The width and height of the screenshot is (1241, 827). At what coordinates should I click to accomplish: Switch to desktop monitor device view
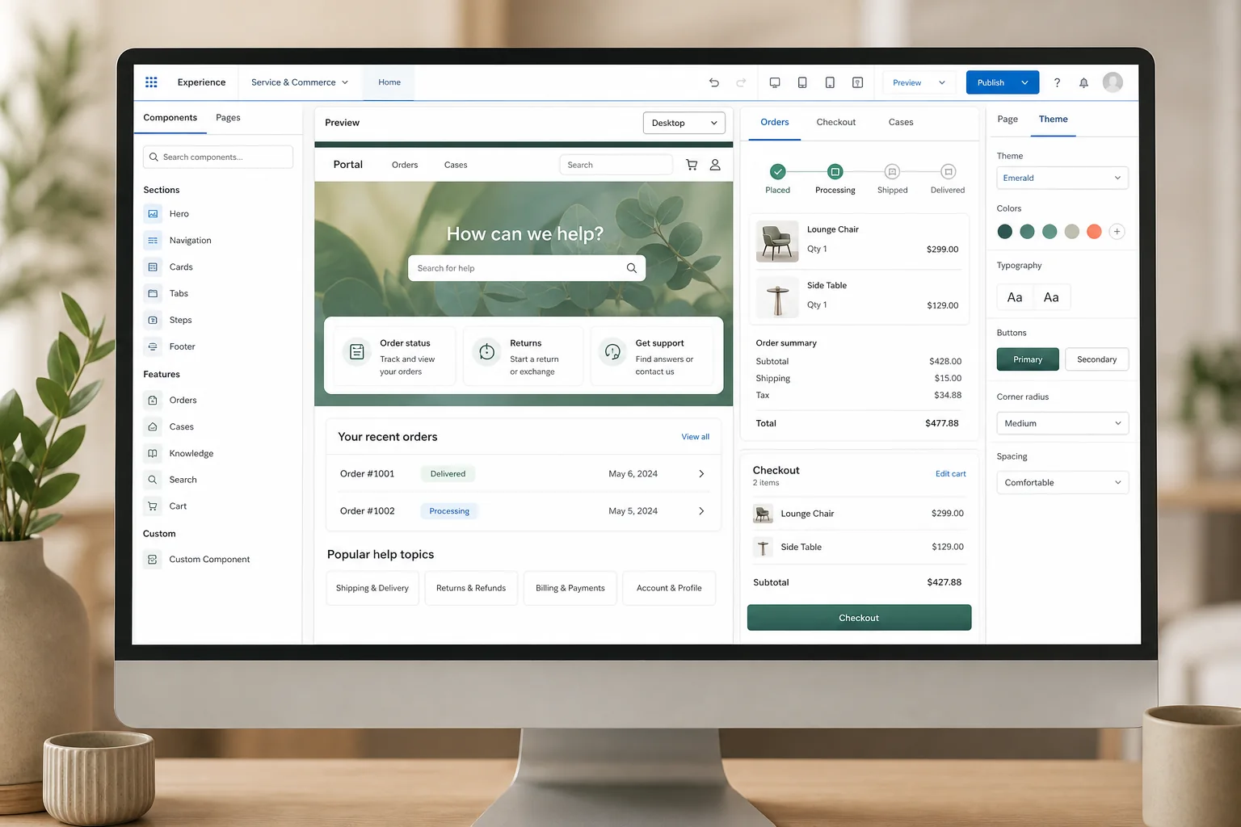click(x=775, y=82)
